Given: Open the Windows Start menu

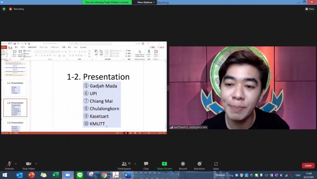Looking at the screenshot, I should [x=5, y=175].
